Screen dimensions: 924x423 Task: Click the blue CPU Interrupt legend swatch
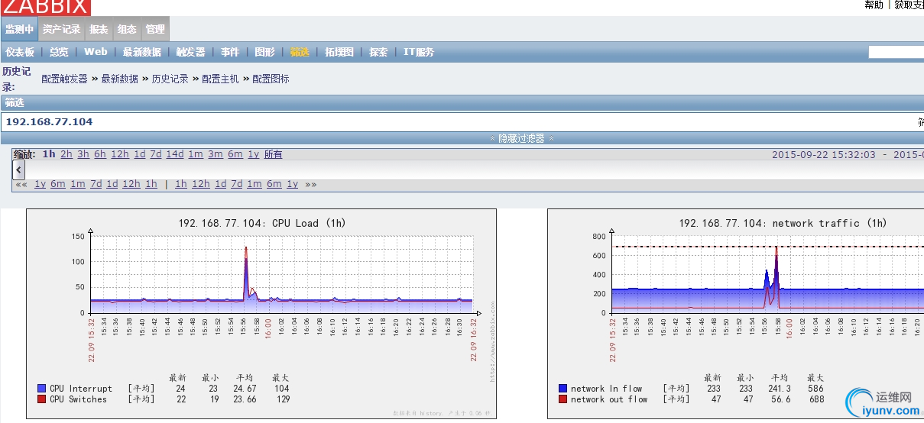[41, 389]
